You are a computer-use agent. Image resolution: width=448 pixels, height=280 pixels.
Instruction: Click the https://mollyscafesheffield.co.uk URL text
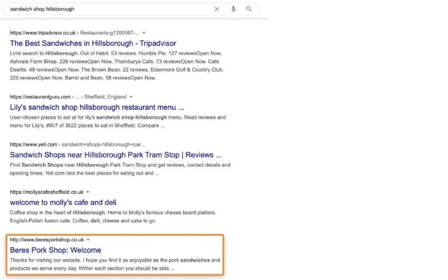point(46,192)
